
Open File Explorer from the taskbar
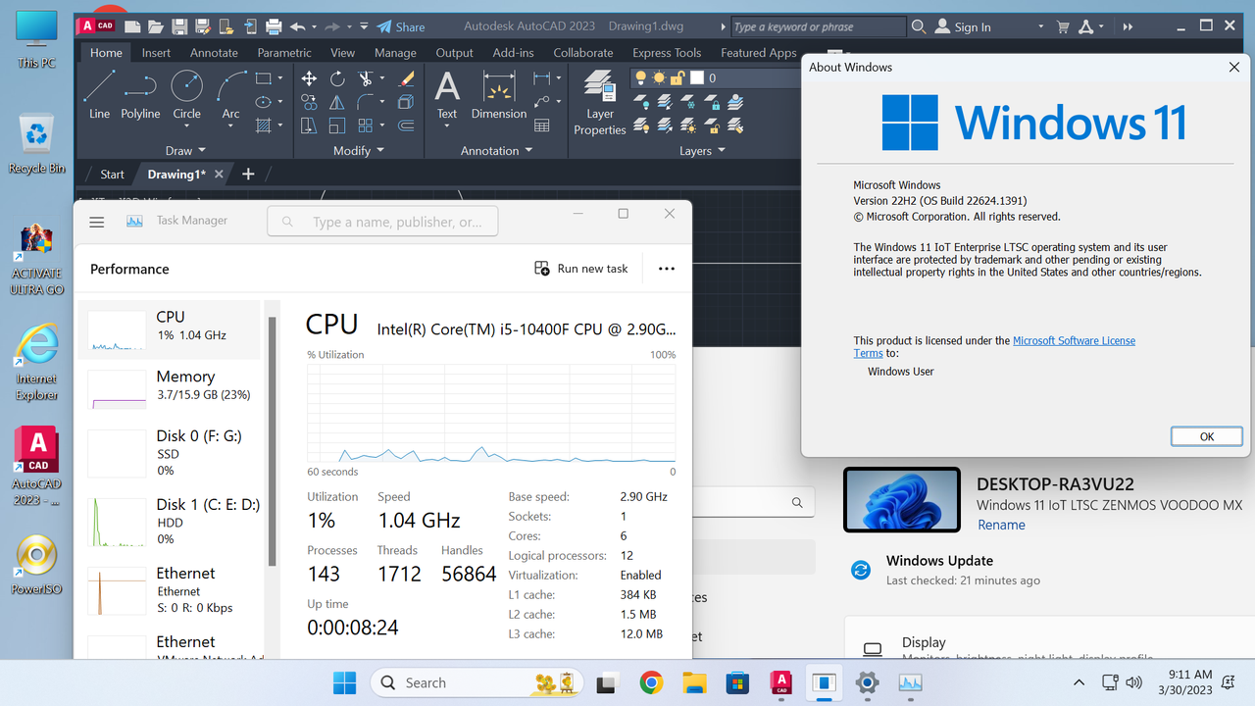point(694,682)
